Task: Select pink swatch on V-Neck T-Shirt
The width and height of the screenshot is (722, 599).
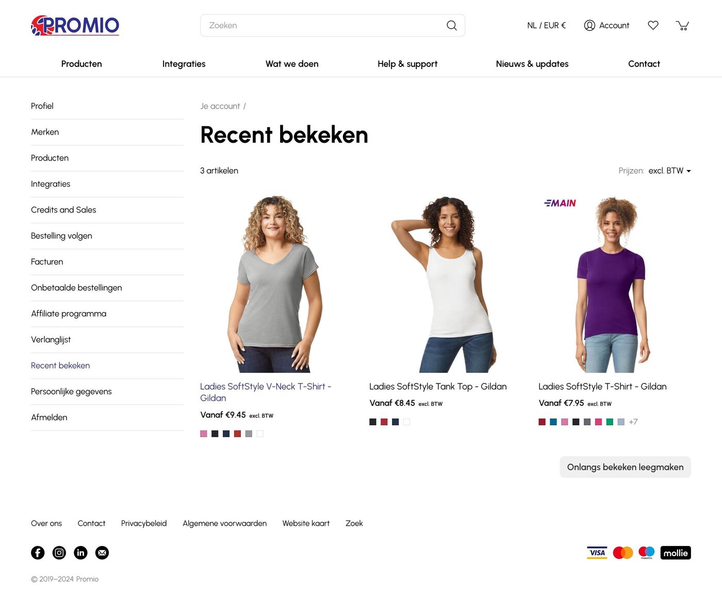Action: 204,434
